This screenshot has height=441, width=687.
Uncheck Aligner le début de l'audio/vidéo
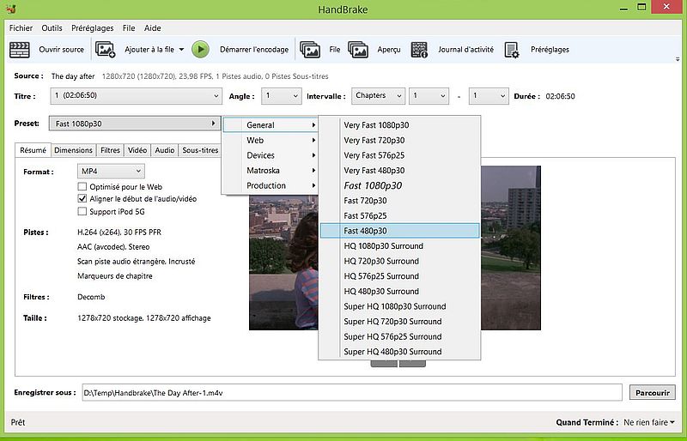click(82, 198)
